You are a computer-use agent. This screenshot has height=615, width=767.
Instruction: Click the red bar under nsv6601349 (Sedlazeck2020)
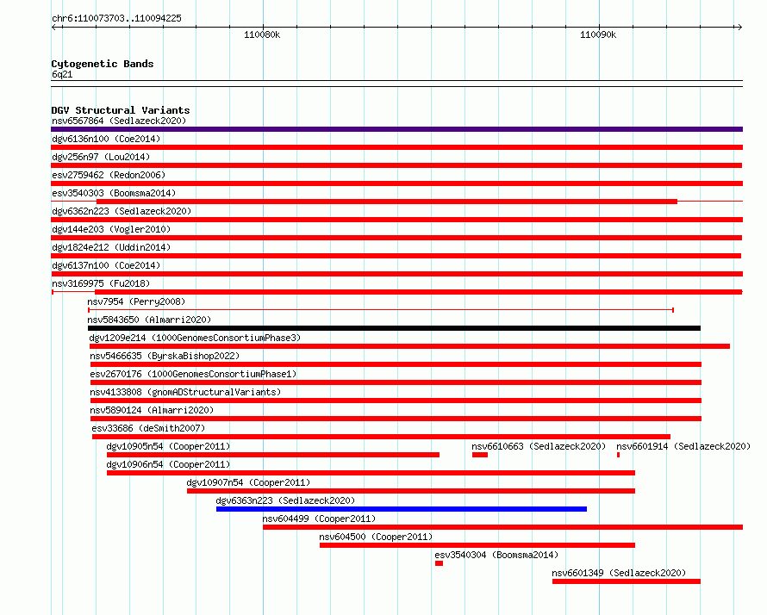pos(627,581)
